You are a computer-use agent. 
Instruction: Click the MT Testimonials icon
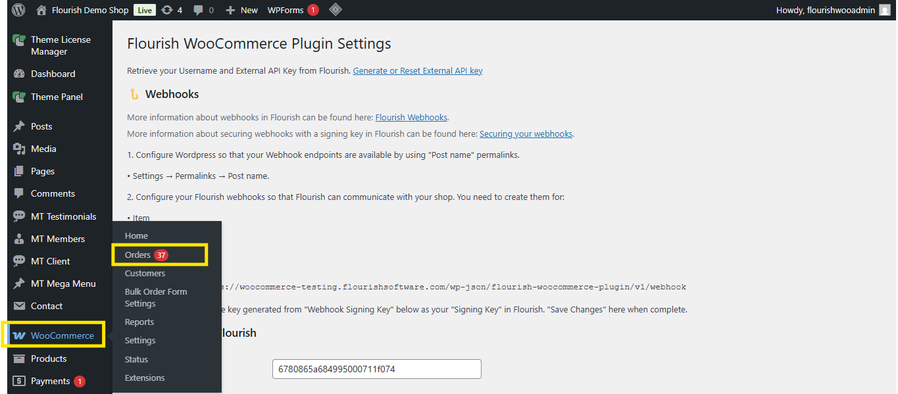[x=19, y=216]
